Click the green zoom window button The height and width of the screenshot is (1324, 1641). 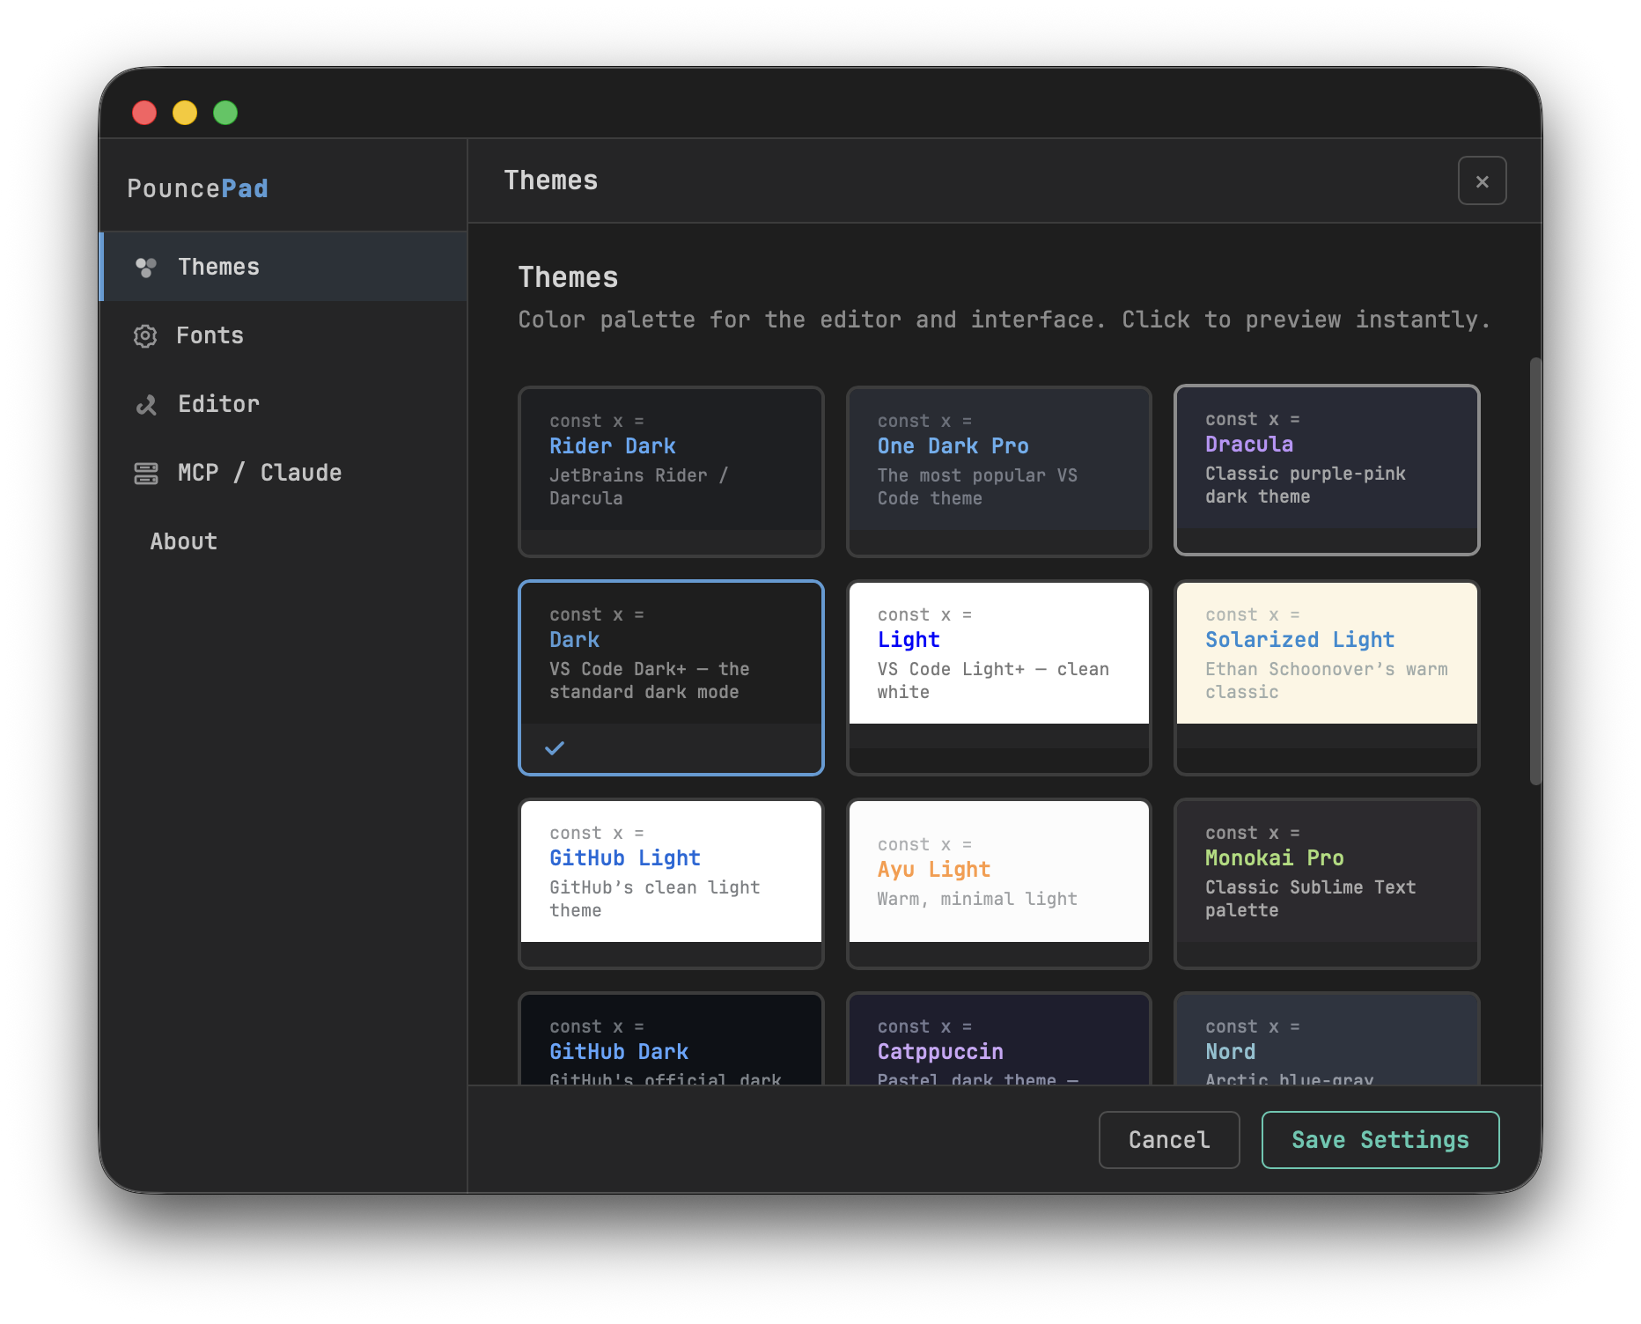point(225,113)
